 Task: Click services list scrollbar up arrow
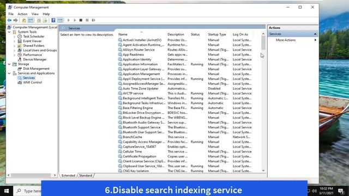pos(263,34)
